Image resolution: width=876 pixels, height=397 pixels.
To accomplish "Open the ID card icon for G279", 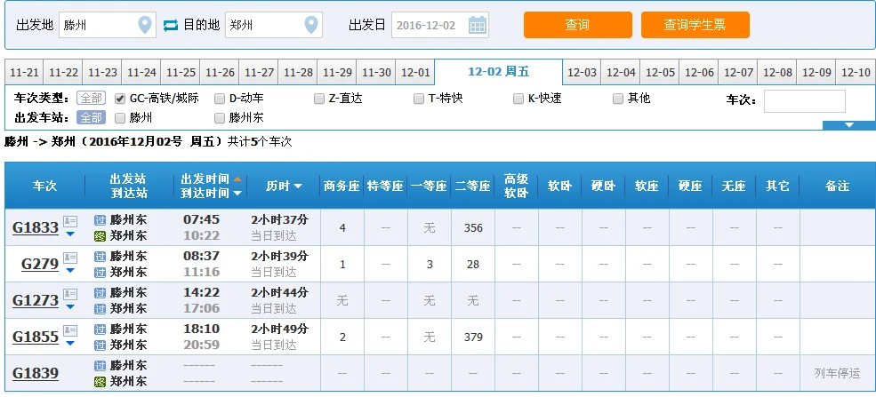I will 70,258.
